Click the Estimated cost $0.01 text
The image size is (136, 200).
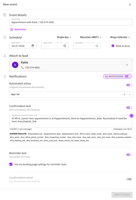point(123,129)
